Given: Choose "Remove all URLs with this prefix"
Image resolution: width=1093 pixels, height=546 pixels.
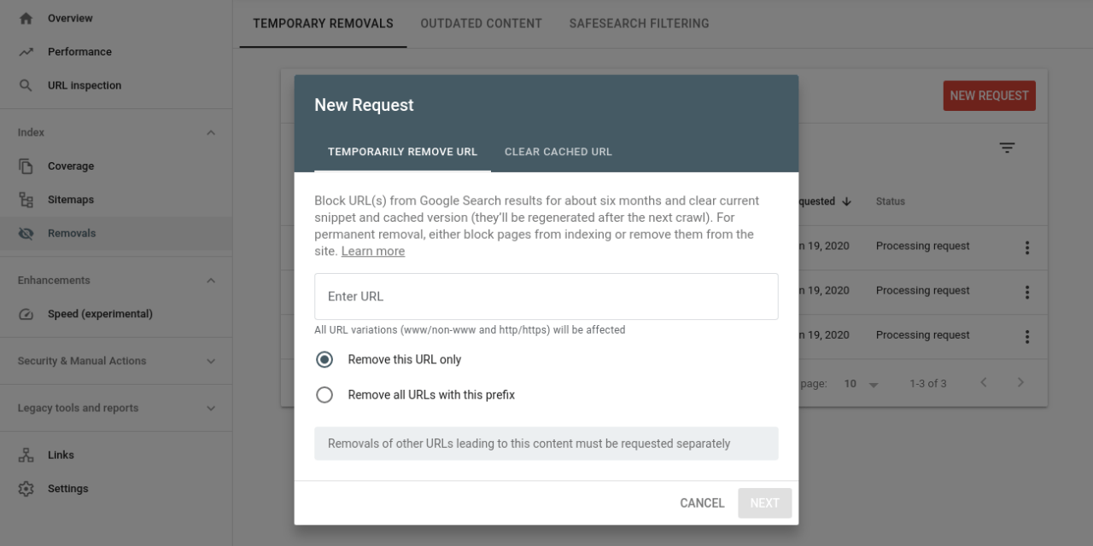Looking at the screenshot, I should pos(324,395).
